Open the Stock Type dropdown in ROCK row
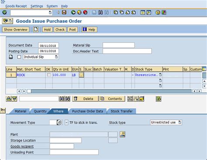 tap(160, 75)
